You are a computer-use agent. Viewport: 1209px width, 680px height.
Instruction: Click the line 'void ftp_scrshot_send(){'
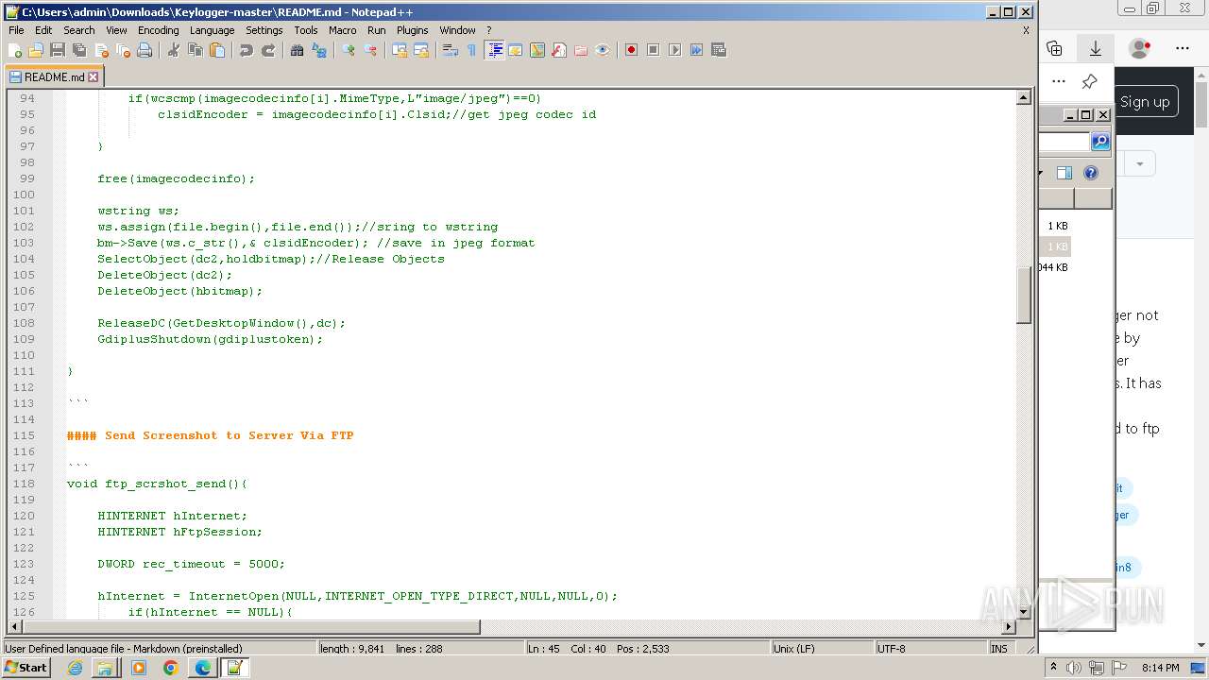click(157, 484)
